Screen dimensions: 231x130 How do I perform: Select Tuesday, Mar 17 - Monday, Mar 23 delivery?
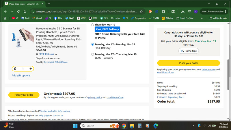[x=92, y=44]
